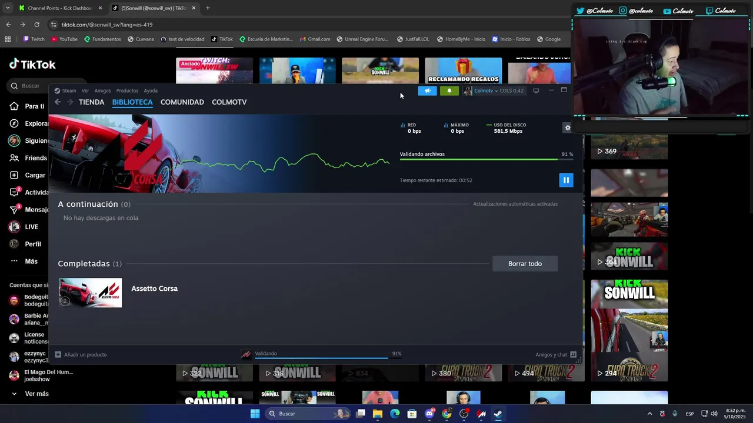Screen dimensions: 753x423
Task: Open Steam announcements megaphone button
Action: point(427,90)
